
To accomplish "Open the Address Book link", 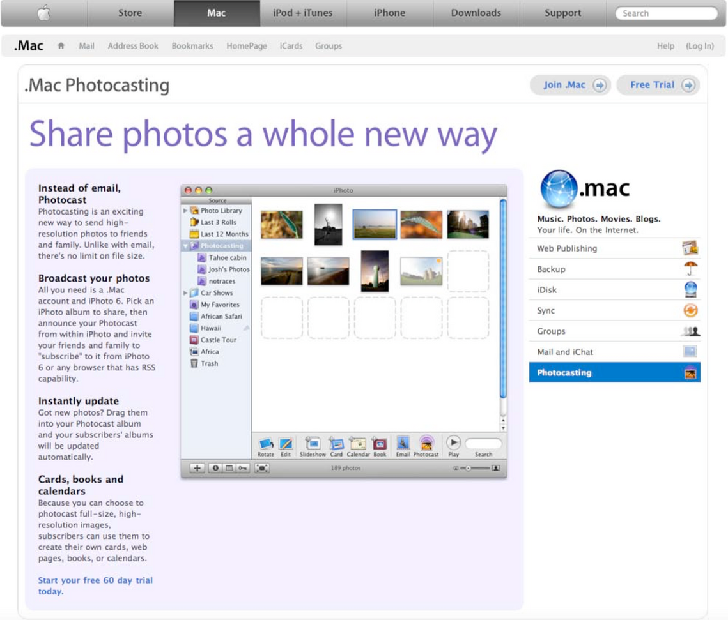I will [133, 46].
